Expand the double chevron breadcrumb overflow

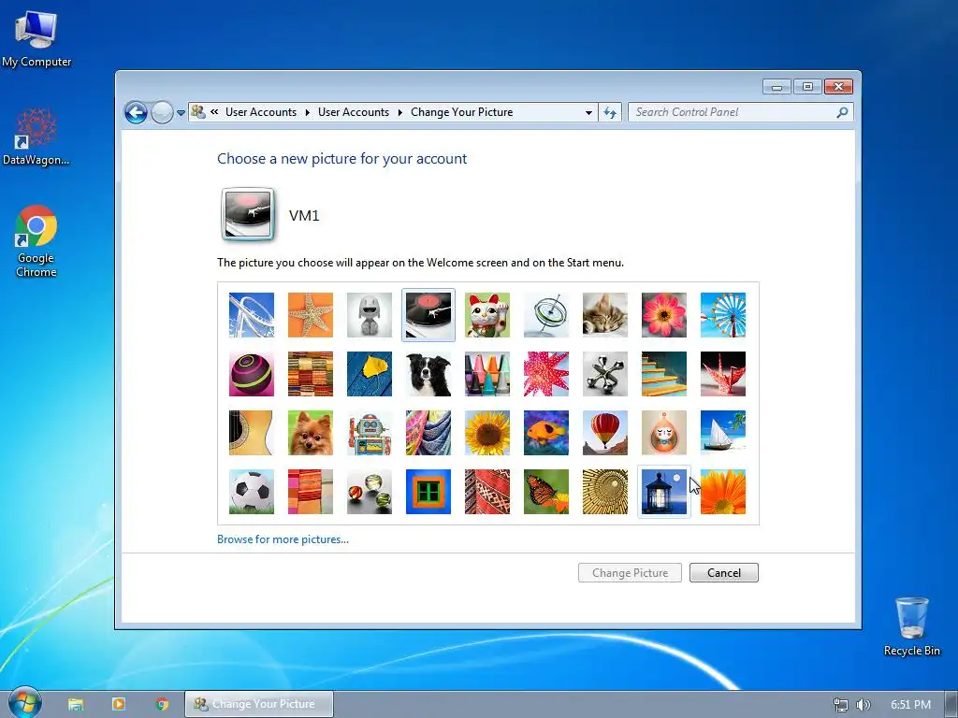tap(214, 112)
